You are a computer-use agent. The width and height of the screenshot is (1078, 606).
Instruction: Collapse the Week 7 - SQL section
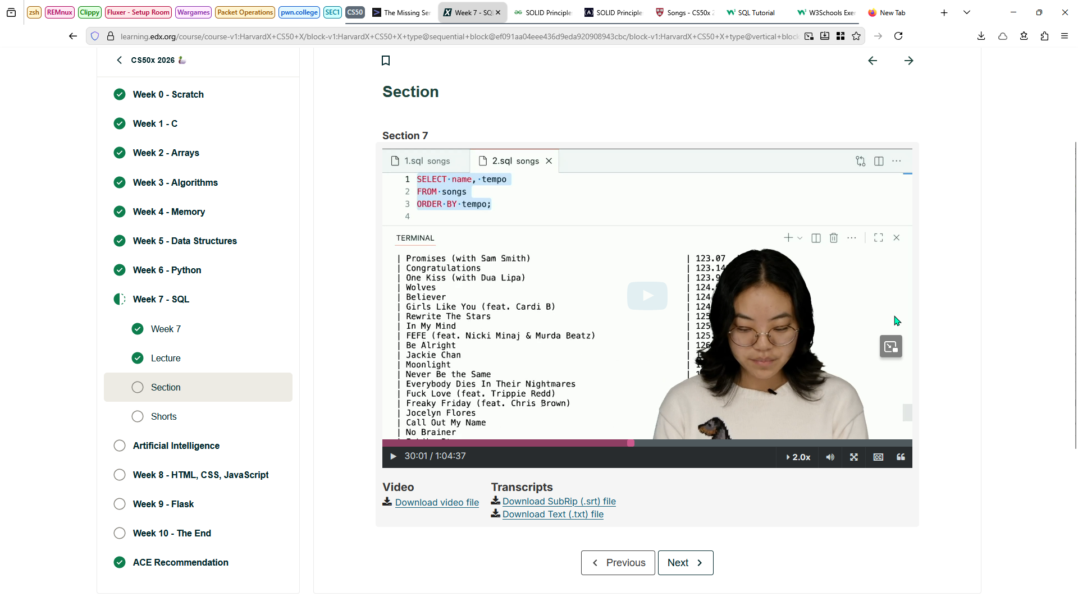[161, 299]
